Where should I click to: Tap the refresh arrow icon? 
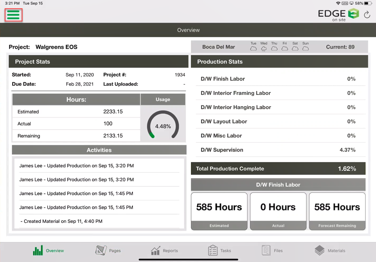coord(367,15)
